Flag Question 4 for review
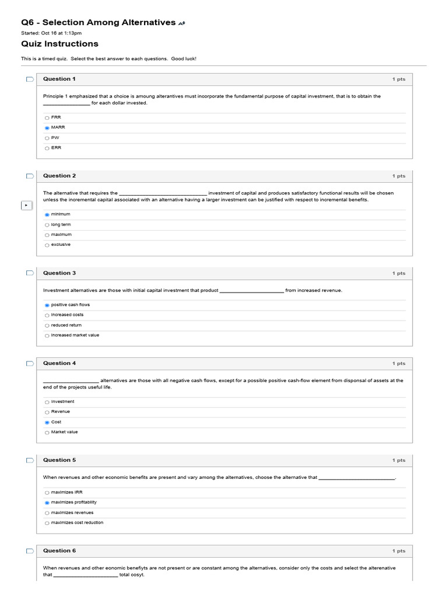Viewport: 448px width, 598px height. (x=30, y=364)
